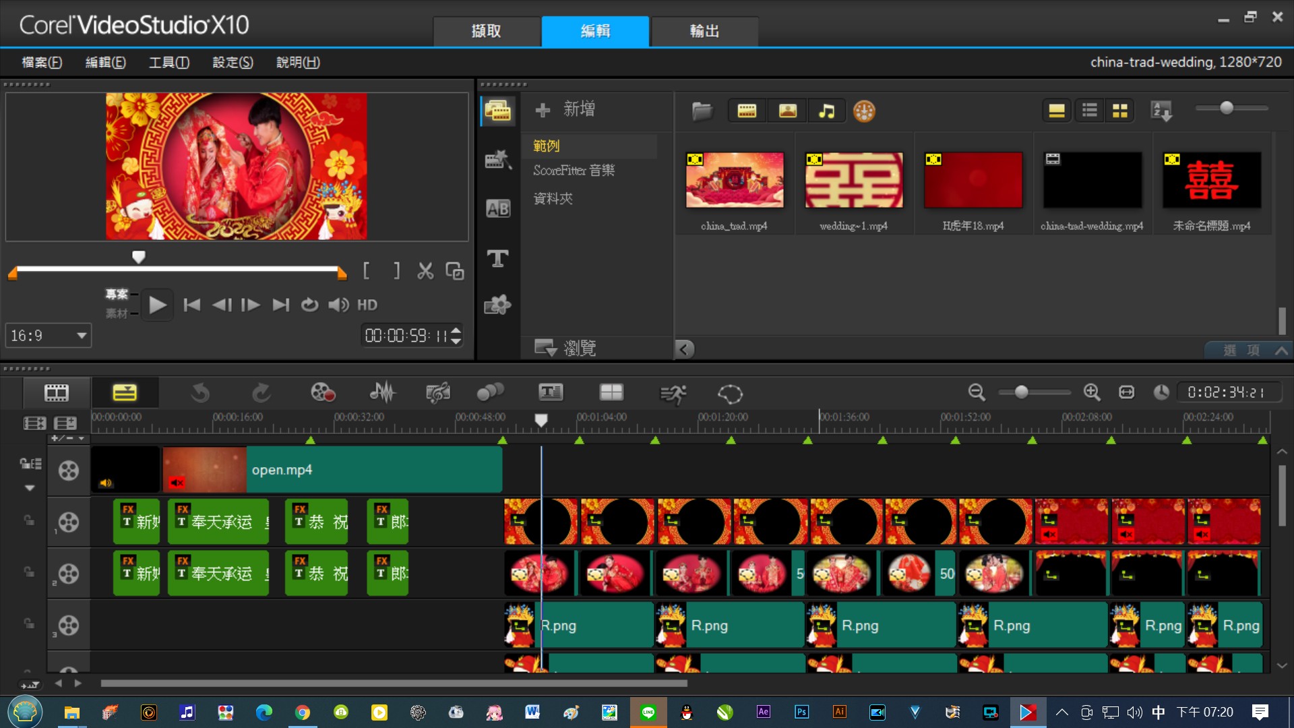Toggle audio files filter in library
The width and height of the screenshot is (1294, 728).
click(826, 111)
